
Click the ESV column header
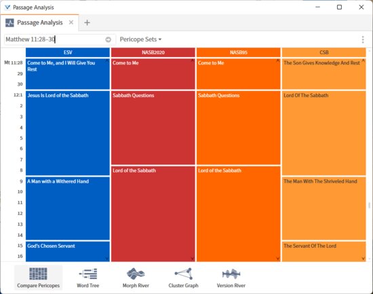click(68, 52)
